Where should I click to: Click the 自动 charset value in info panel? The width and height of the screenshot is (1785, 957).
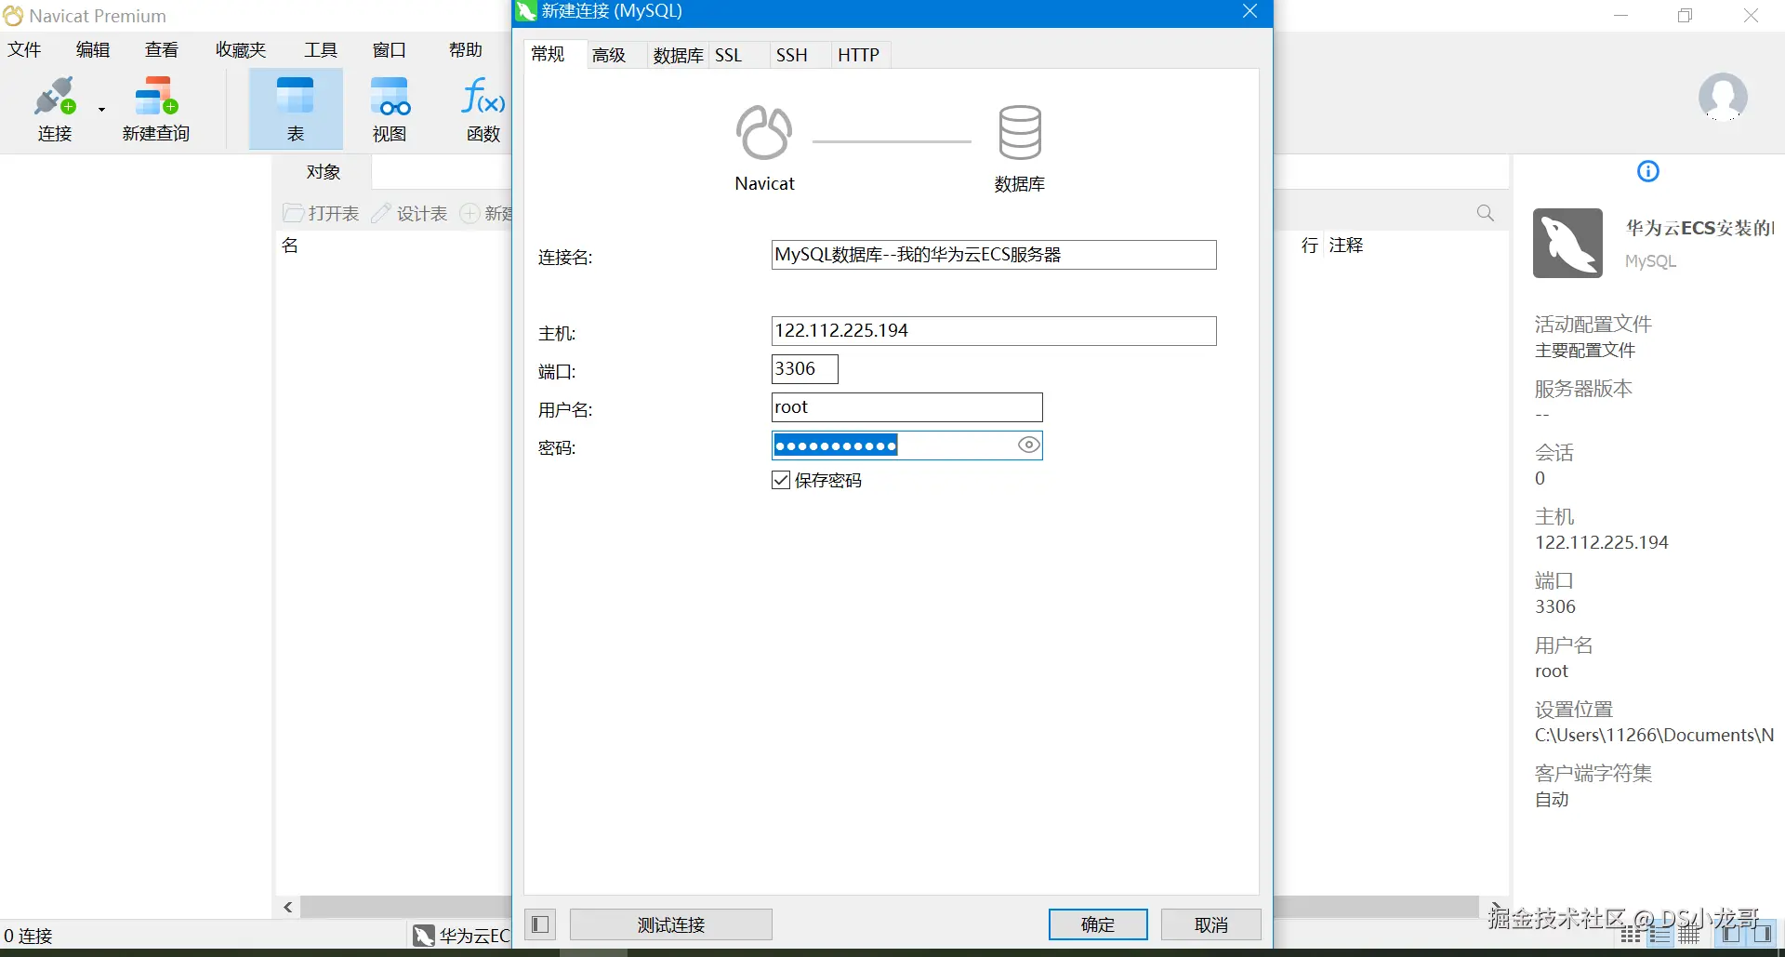pos(1552,799)
